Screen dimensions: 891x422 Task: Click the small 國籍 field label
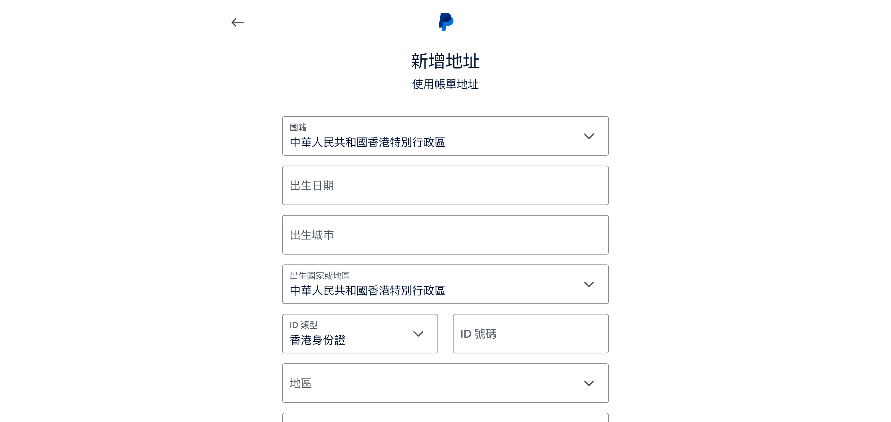point(298,127)
